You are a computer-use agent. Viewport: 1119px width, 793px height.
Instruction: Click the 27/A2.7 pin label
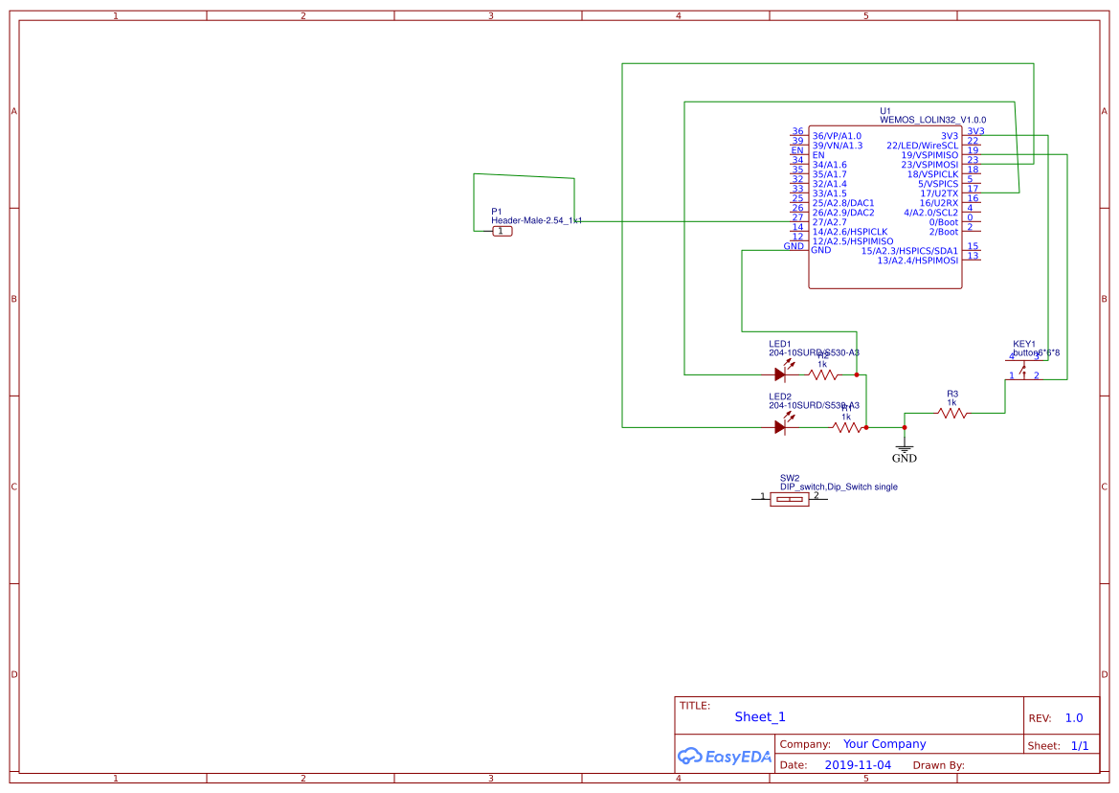(829, 223)
